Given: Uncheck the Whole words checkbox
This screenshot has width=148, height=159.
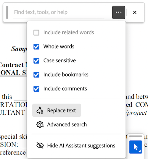Looking at the screenshot, I should (x=36, y=47).
